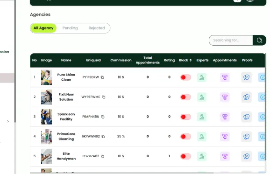Open Sparklean Facility image thumbnail
This screenshot has height=174, width=270.
click(46, 117)
